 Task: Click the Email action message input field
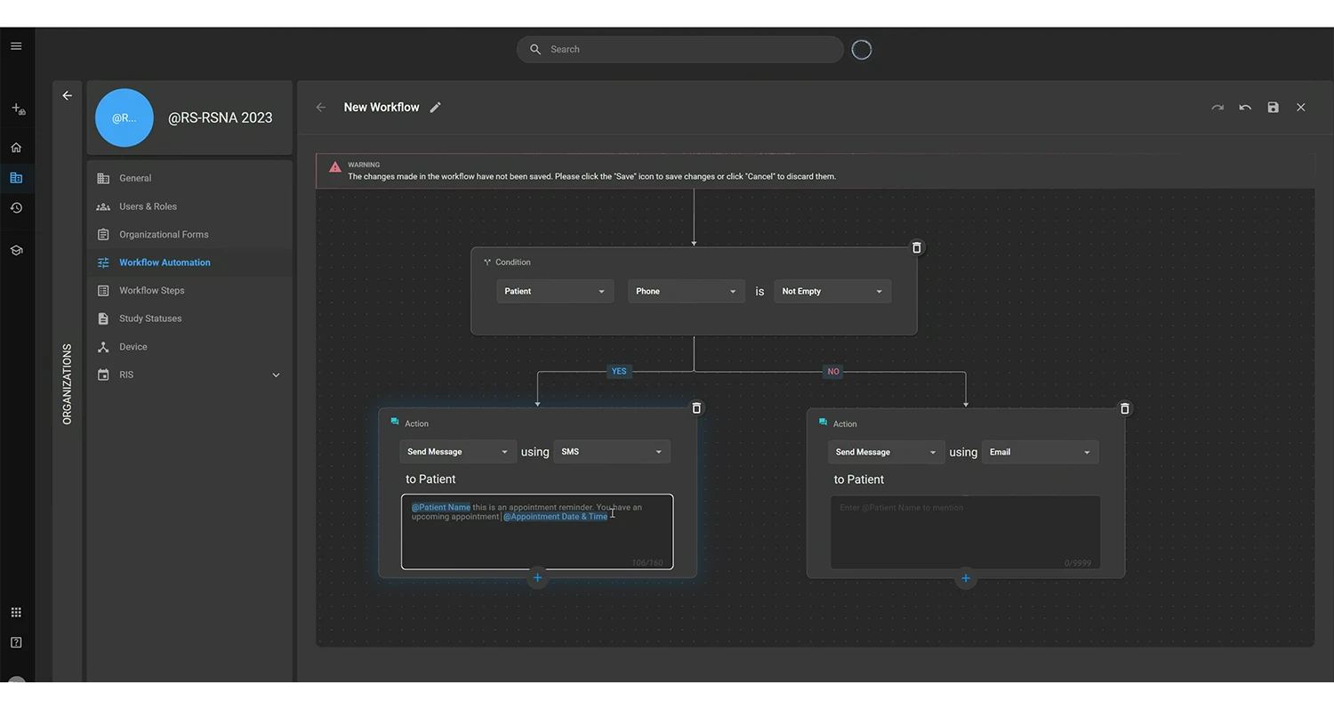(965, 531)
